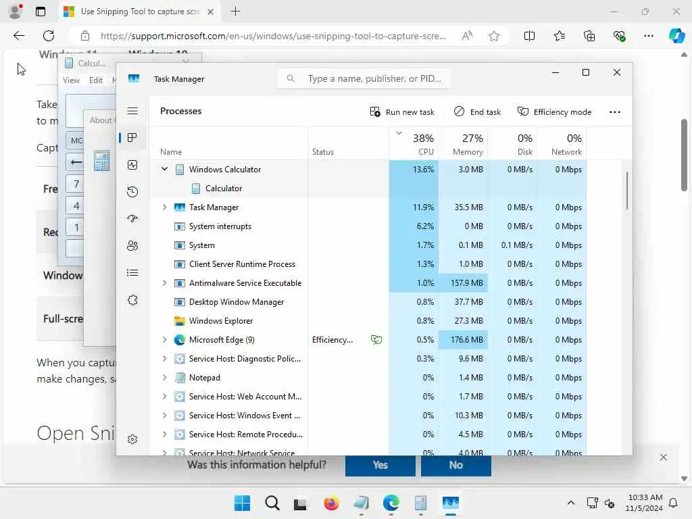Open Task Manager more options ellipsis
This screenshot has width=692, height=519.
pyautogui.click(x=615, y=112)
